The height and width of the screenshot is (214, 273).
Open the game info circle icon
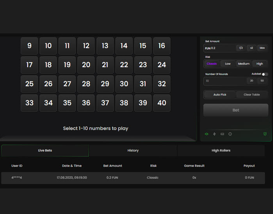pyautogui.click(x=230, y=134)
